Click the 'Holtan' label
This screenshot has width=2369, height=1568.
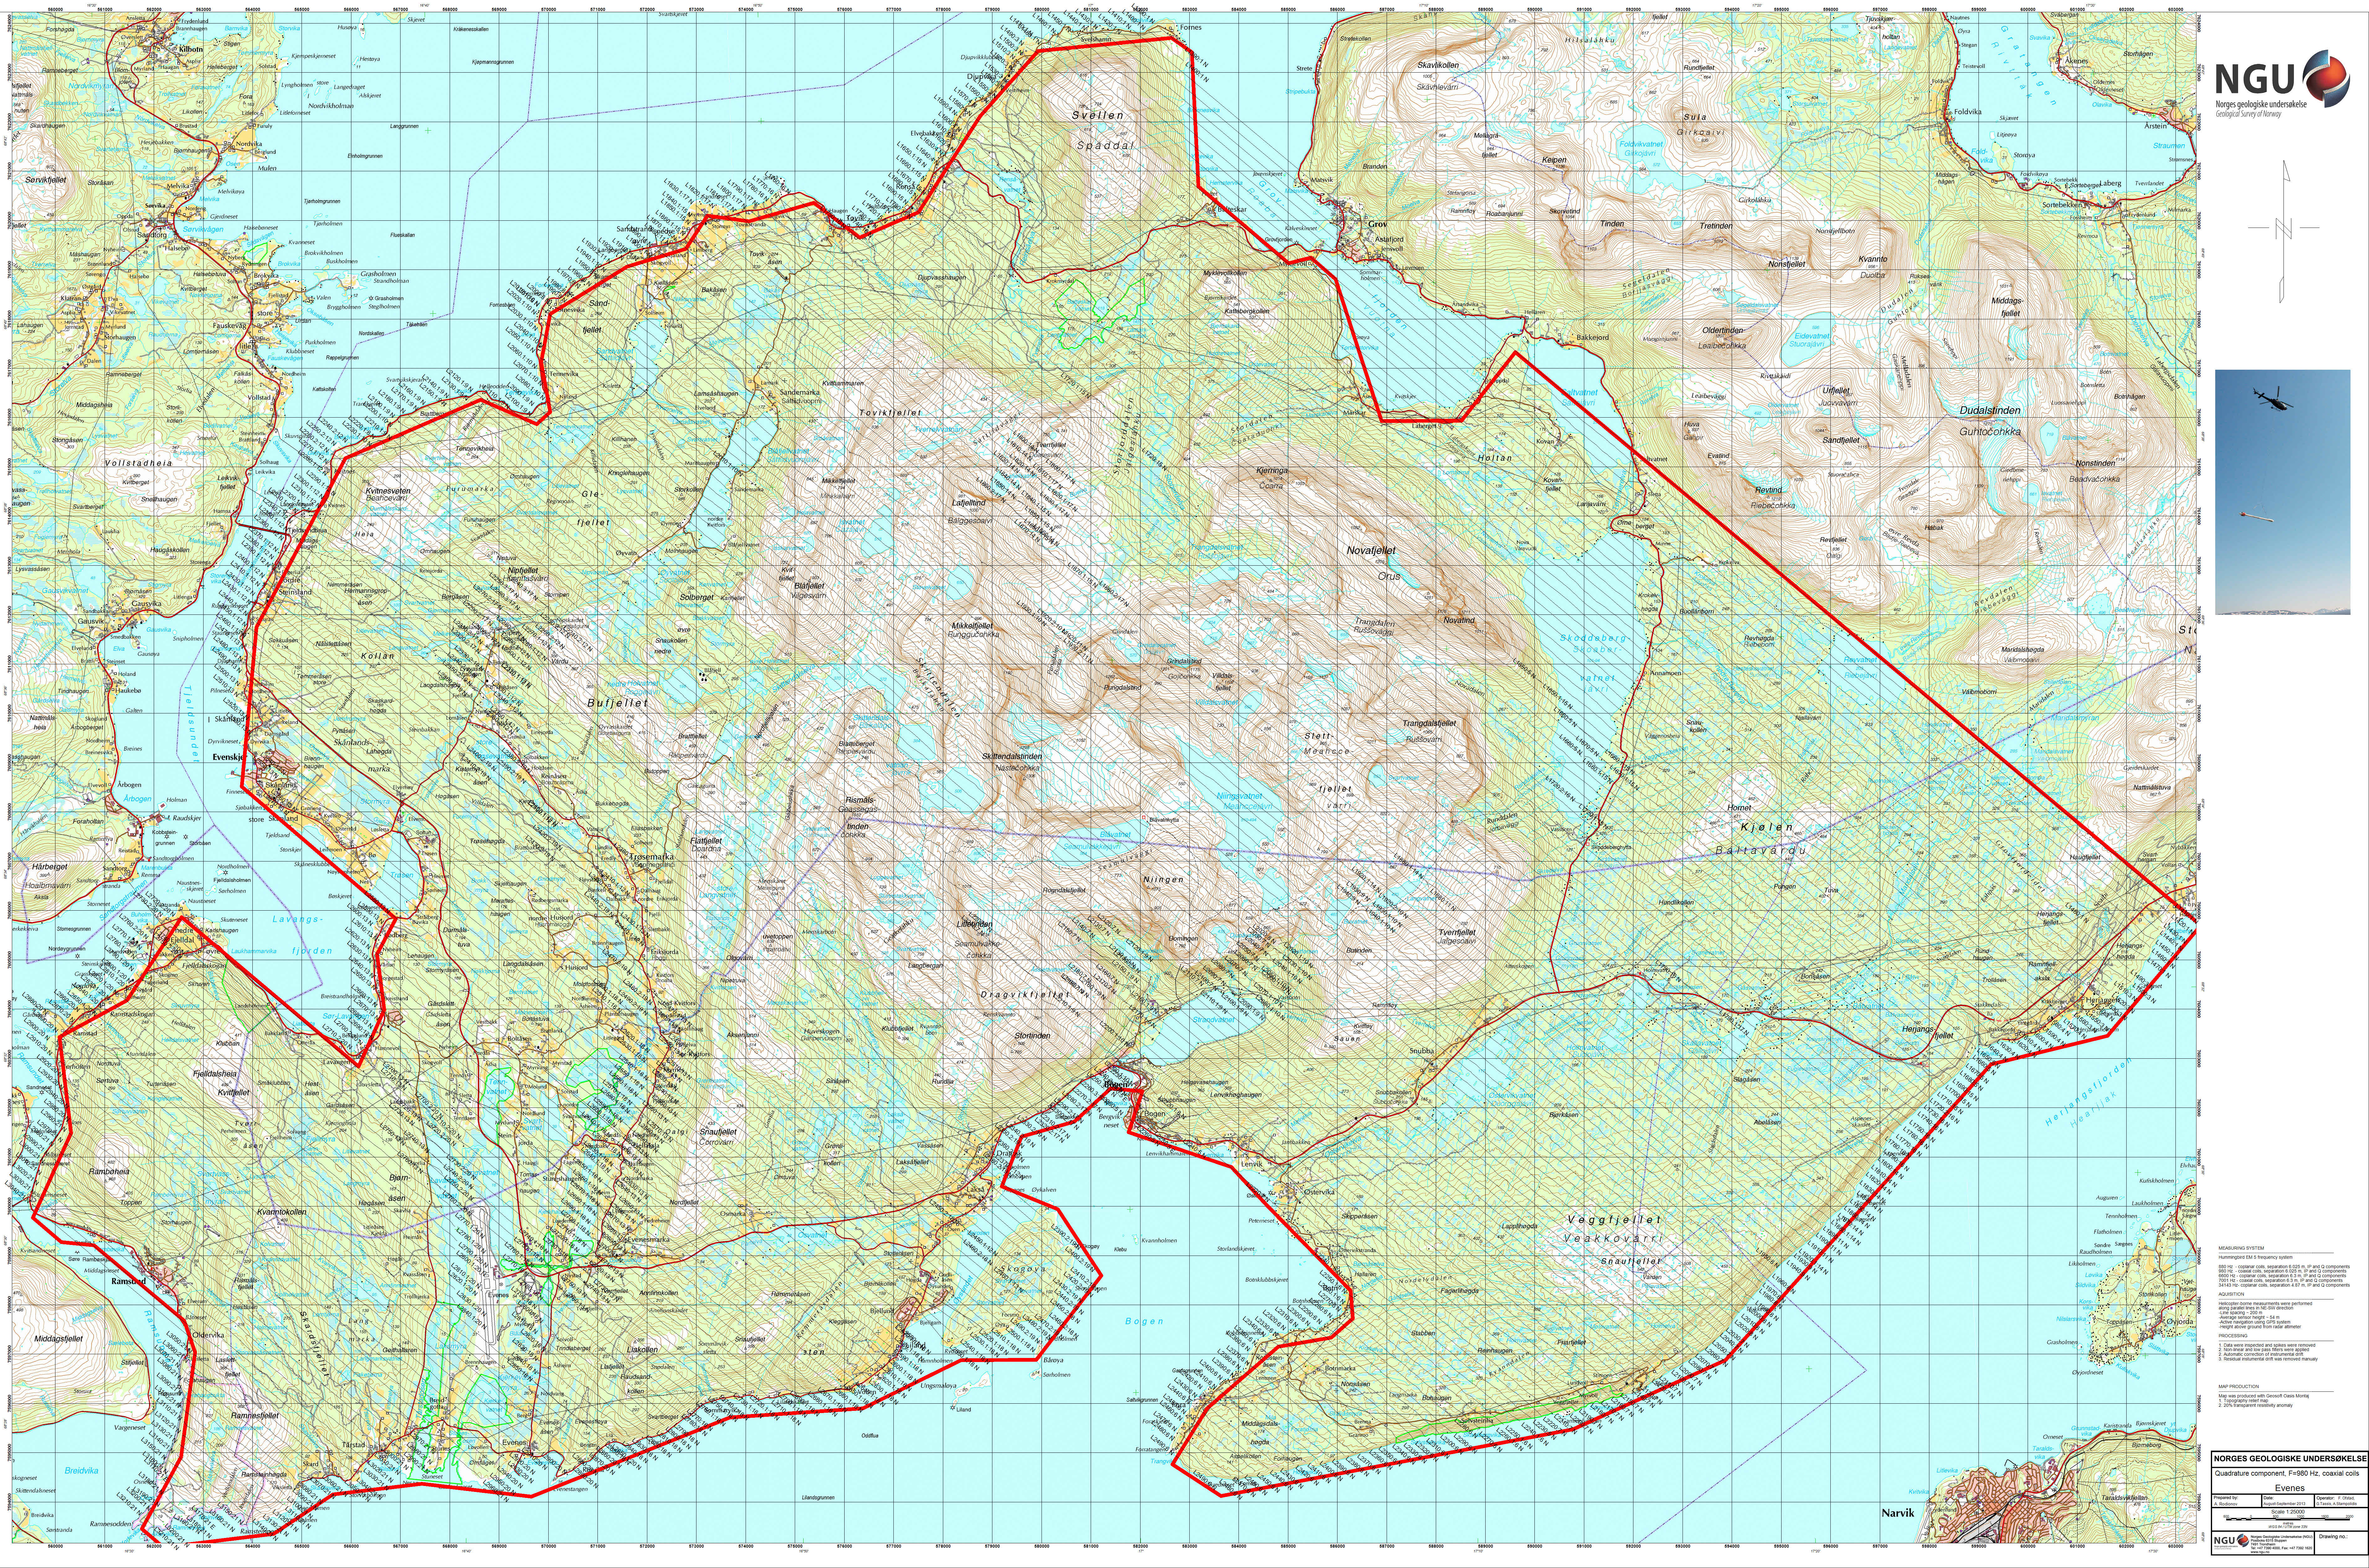(1495, 458)
